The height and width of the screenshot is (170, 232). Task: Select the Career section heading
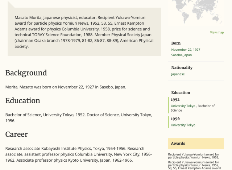tap(16, 134)
